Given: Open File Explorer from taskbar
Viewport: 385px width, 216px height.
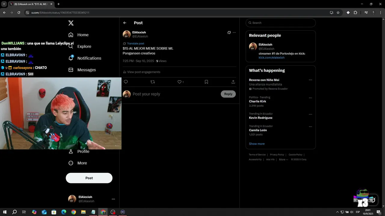Looking at the screenshot, I should pos(83,212).
